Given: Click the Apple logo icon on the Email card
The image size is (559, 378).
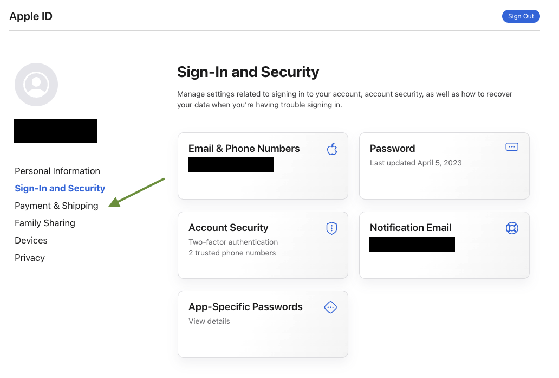Looking at the screenshot, I should (x=332, y=149).
